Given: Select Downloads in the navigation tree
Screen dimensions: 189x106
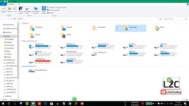Looking at the screenshot, I should coord(10,48).
